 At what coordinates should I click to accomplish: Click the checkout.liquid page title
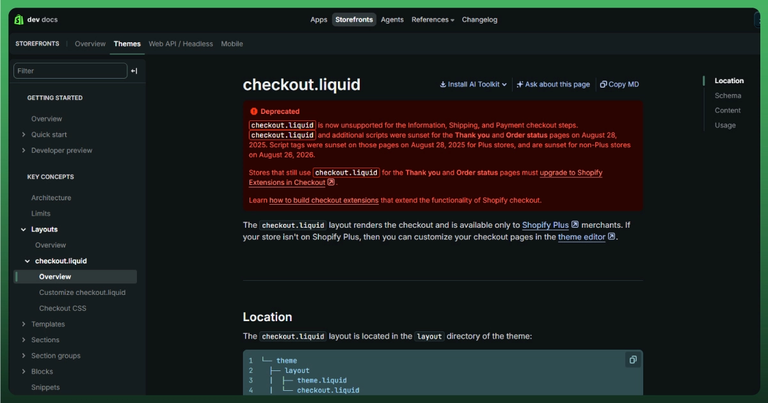pos(301,84)
